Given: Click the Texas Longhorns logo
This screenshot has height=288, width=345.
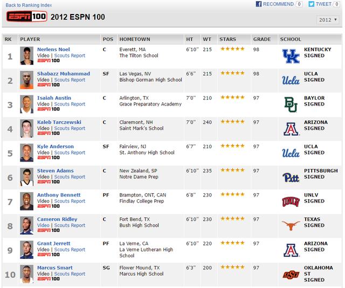Looking at the screenshot, I should point(291,226).
